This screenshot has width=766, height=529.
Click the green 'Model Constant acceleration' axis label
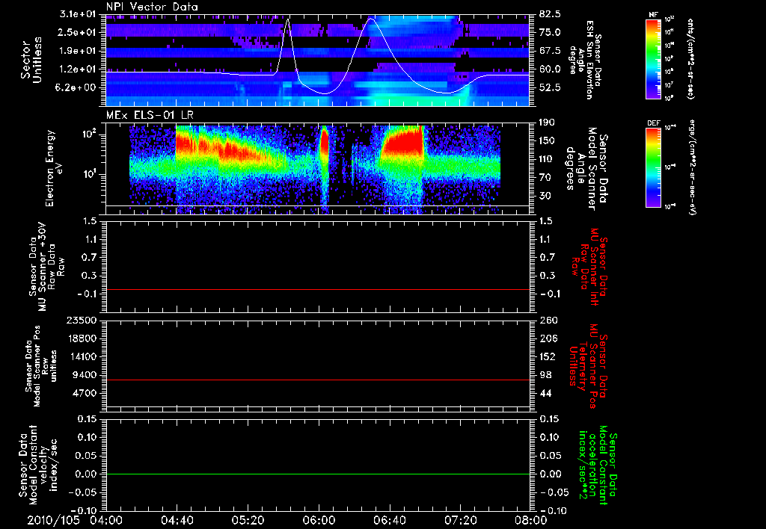pyautogui.click(x=598, y=465)
